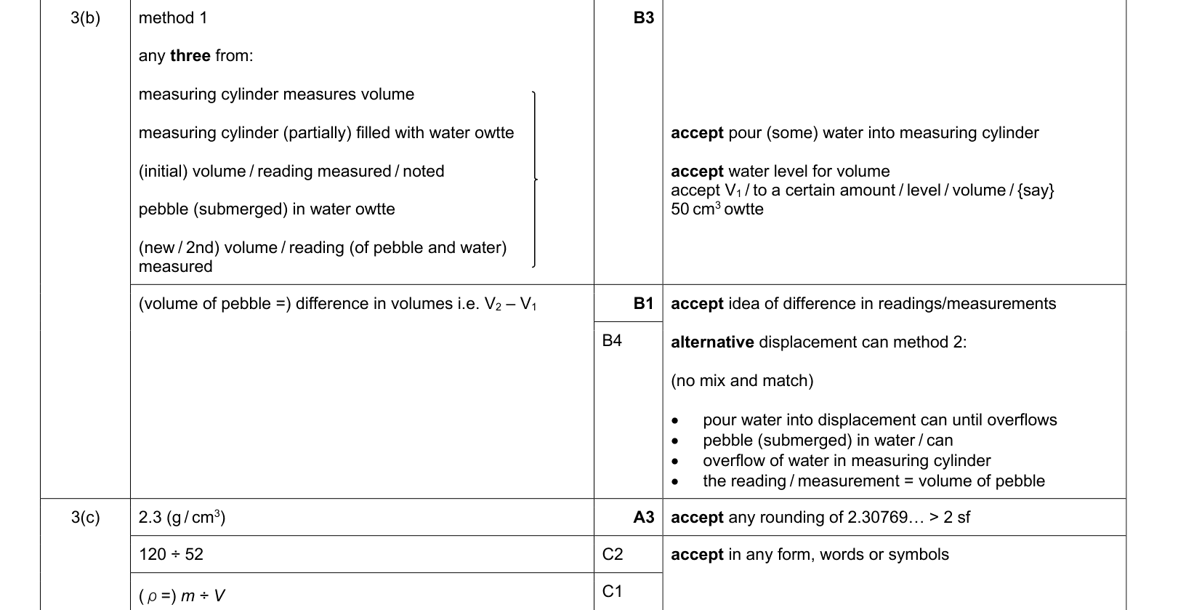The image size is (1178, 610).
Task: Click the B1 mark label
Action: pyautogui.click(x=643, y=304)
